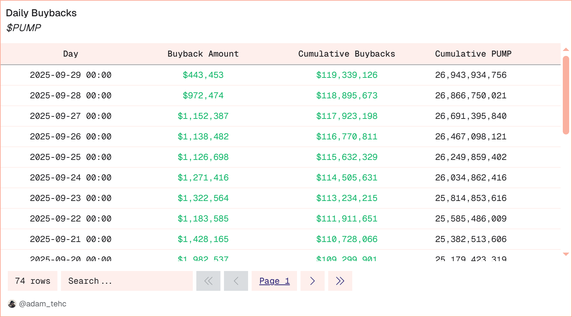The width and height of the screenshot is (572, 317).
Task: Select cumulative buybacks $111,911,651
Action: point(347,219)
